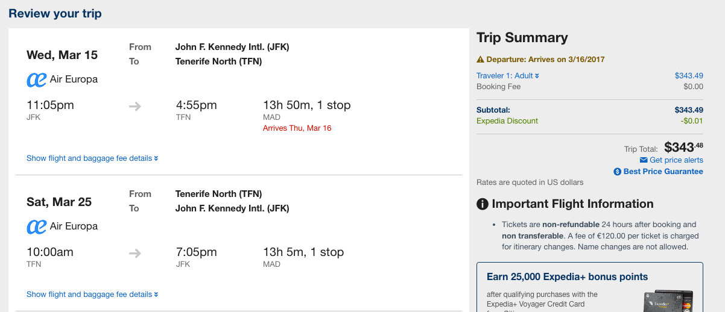This screenshot has width=725, height=312.
Task: Click the arrow icon between 11:05pm and 4:55pm
Action: tap(135, 107)
